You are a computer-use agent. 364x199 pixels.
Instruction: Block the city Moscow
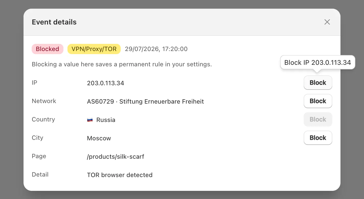pos(318,138)
